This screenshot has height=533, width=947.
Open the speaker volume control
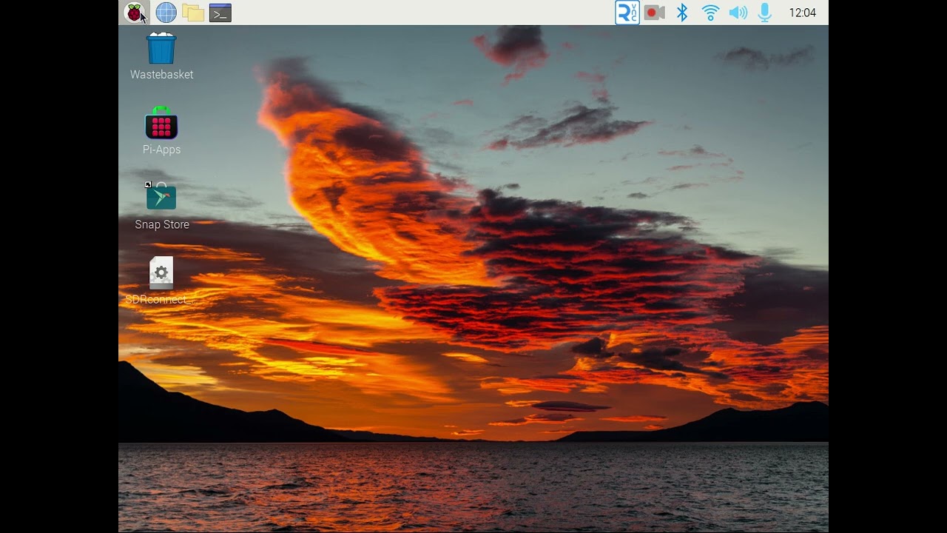(x=738, y=13)
